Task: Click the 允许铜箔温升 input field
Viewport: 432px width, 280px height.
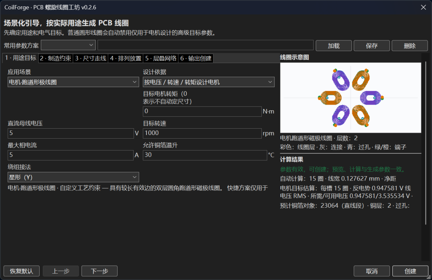Action: tap(205, 155)
